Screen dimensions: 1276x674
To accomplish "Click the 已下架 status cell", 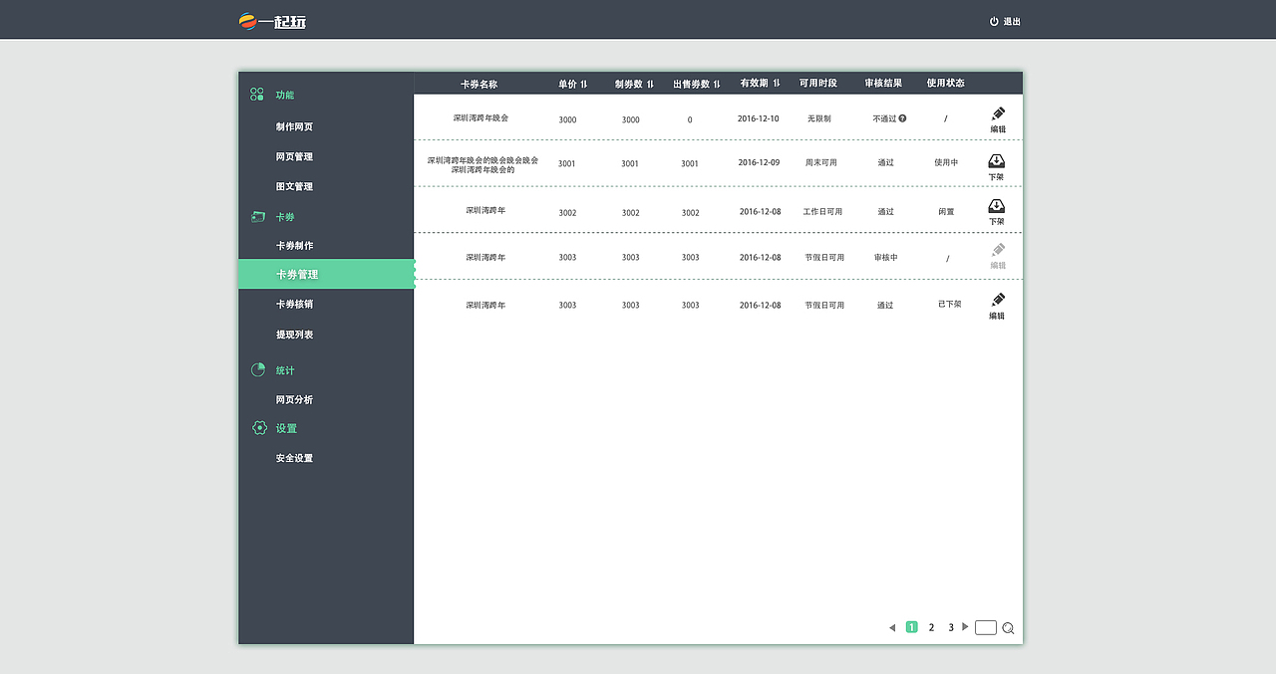I will (x=949, y=304).
